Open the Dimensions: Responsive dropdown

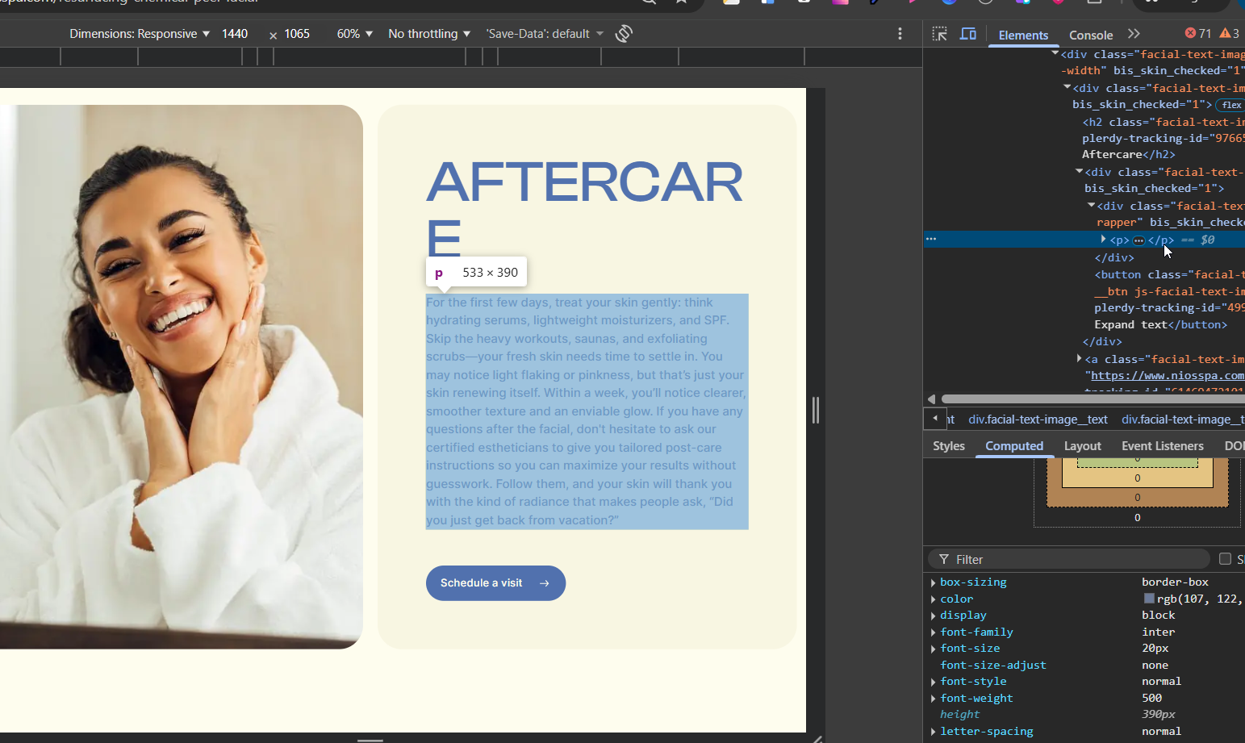140,34
